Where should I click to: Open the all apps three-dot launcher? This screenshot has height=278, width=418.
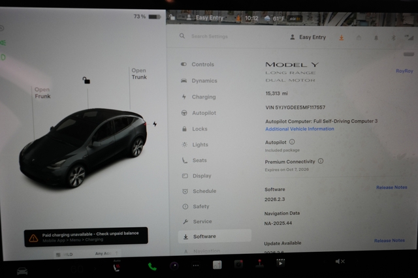196,266
